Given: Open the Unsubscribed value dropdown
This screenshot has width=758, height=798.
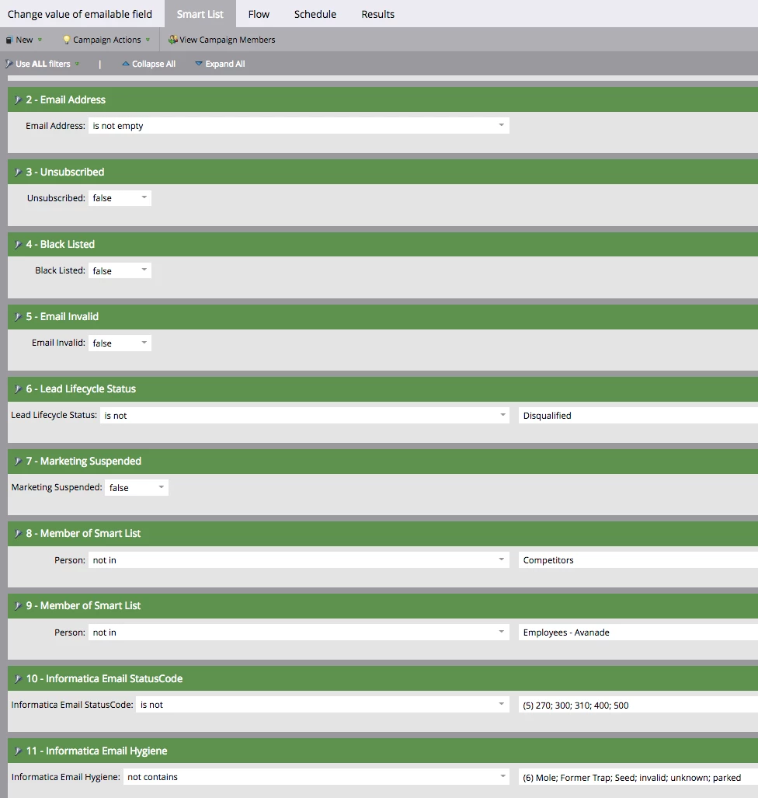Looking at the screenshot, I should point(120,198).
